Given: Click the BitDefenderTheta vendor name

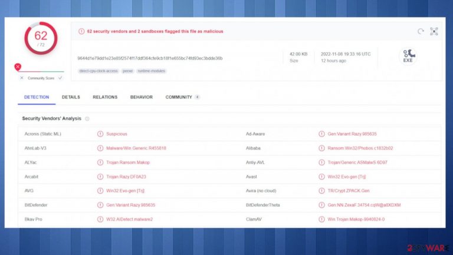Looking at the screenshot, I should point(262,205).
